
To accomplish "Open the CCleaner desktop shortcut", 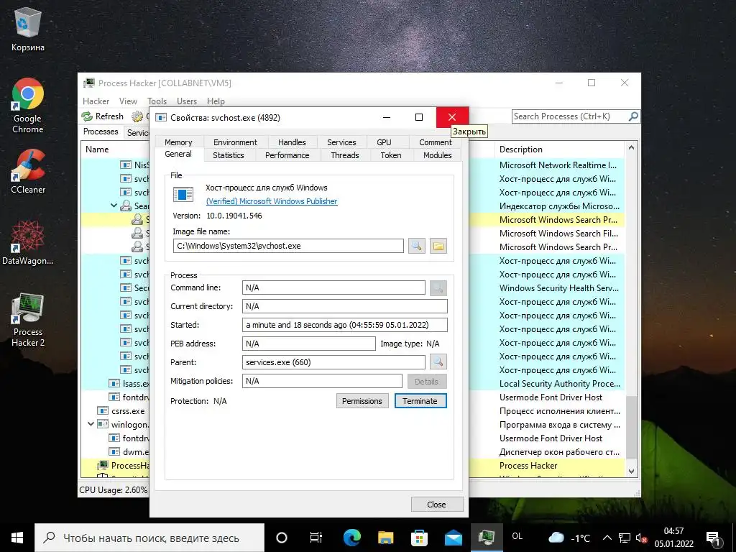I will pyautogui.click(x=28, y=171).
